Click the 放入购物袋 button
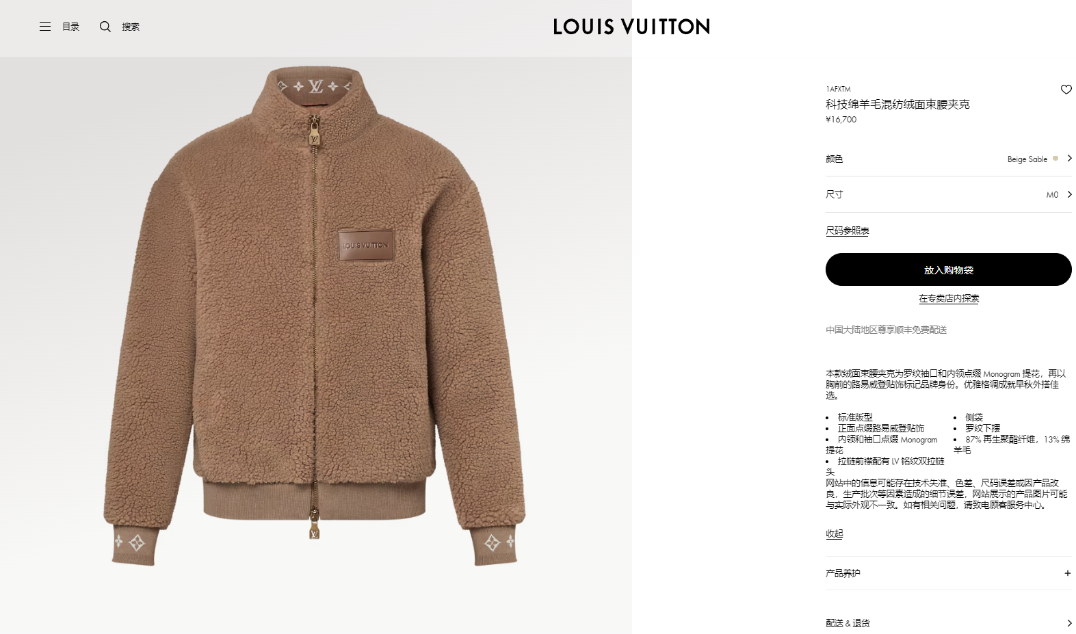Image resolution: width=1076 pixels, height=634 pixels. tap(949, 269)
